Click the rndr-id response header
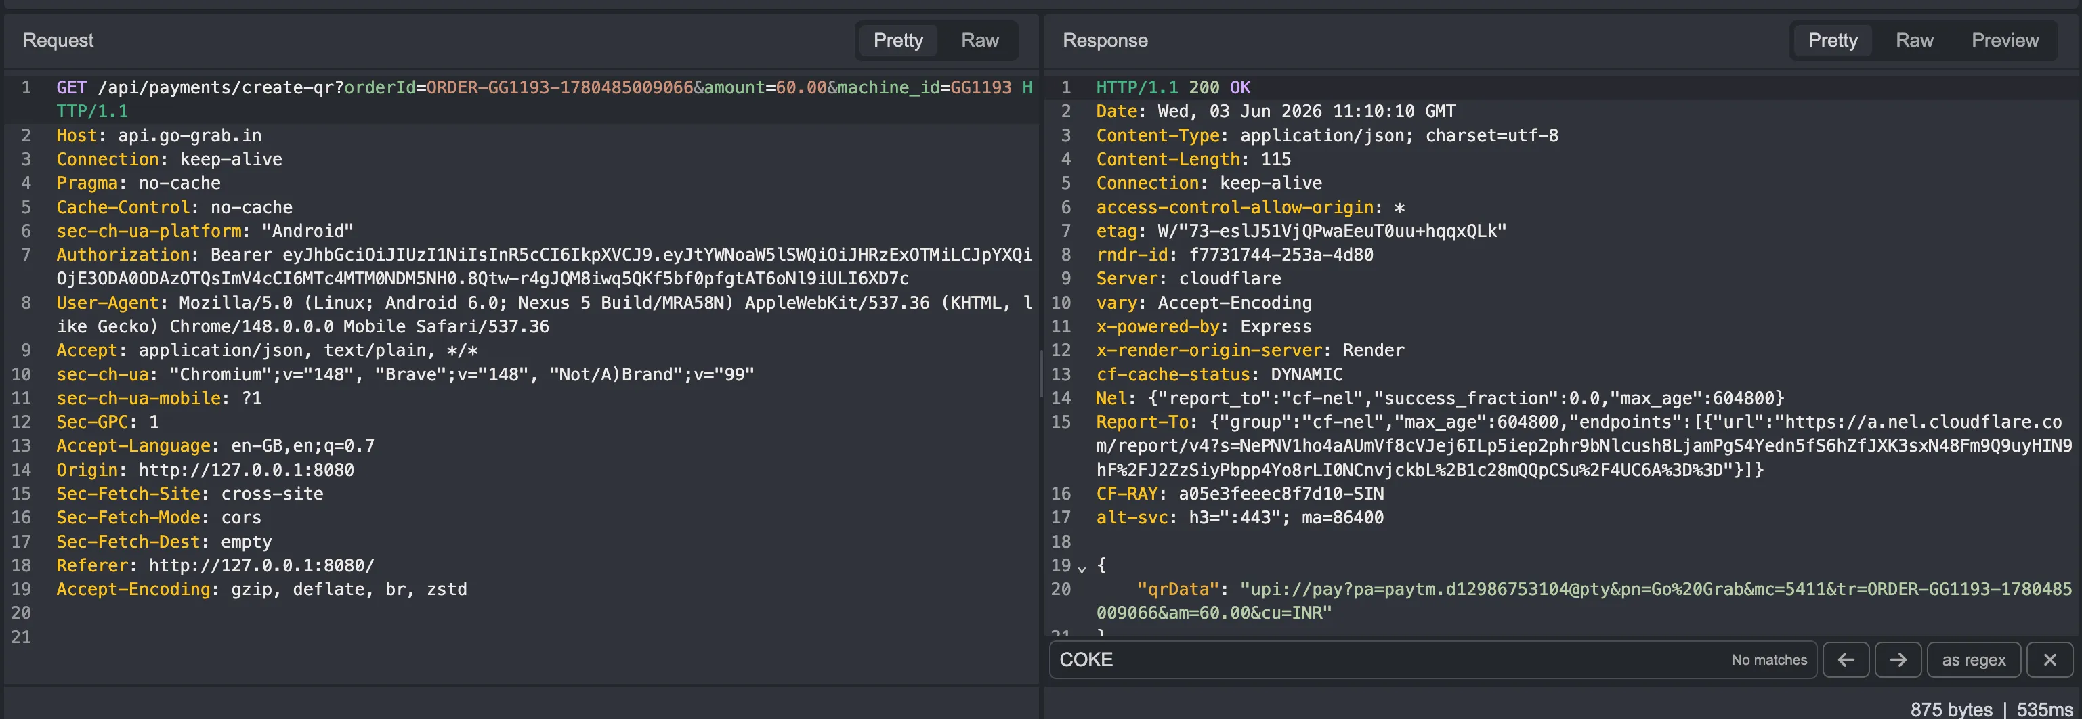The width and height of the screenshot is (2082, 719). [x=1234, y=255]
